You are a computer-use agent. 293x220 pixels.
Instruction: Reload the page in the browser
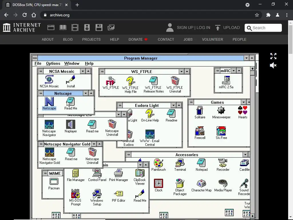[x=25, y=15]
